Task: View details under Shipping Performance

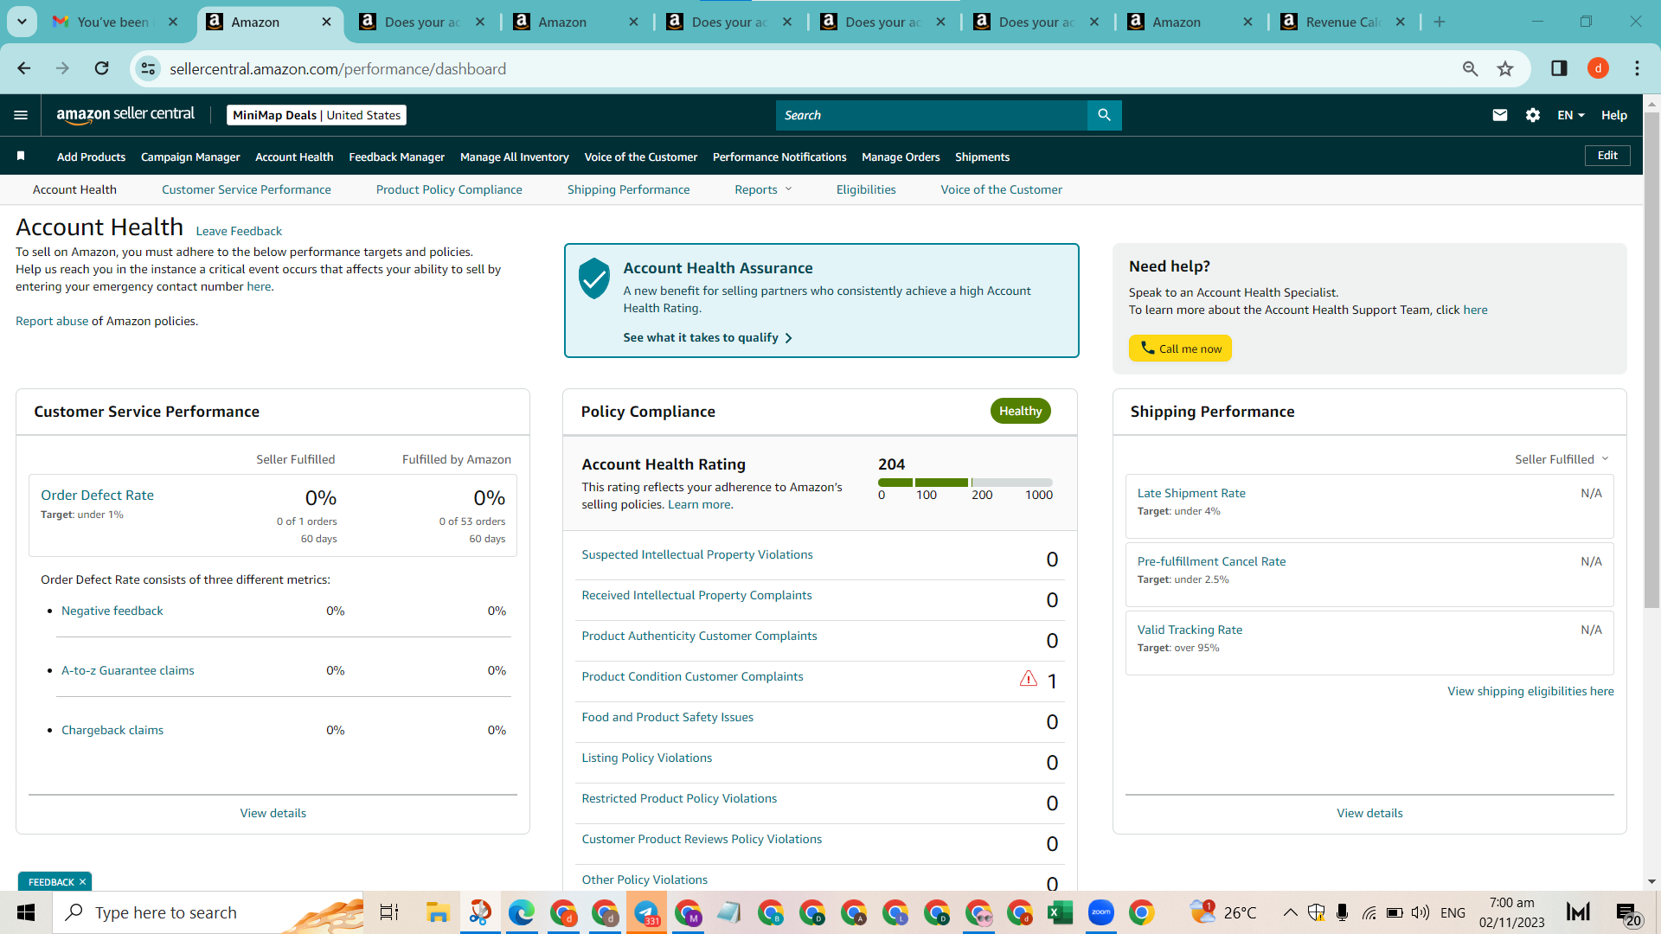Action: [x=1369, y=813]
